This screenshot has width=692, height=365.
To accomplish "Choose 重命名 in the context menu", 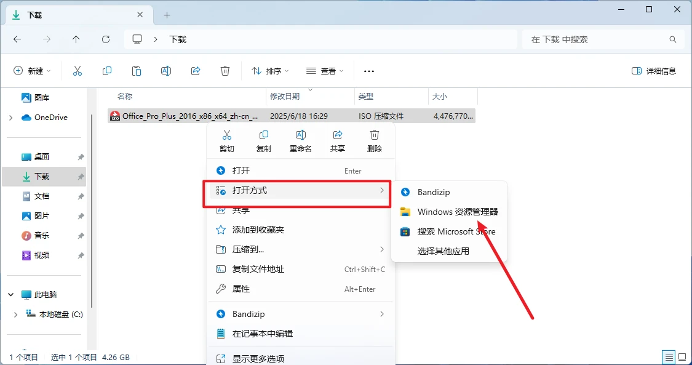I will point(301,141).
